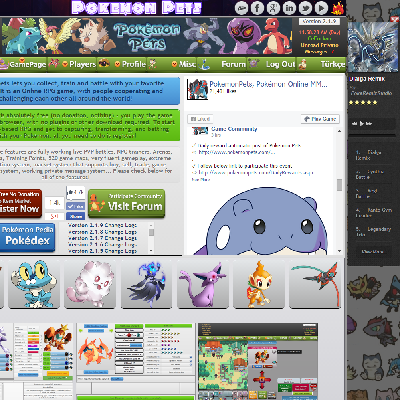Open the Profile dropdown menu

pos(123,64)
